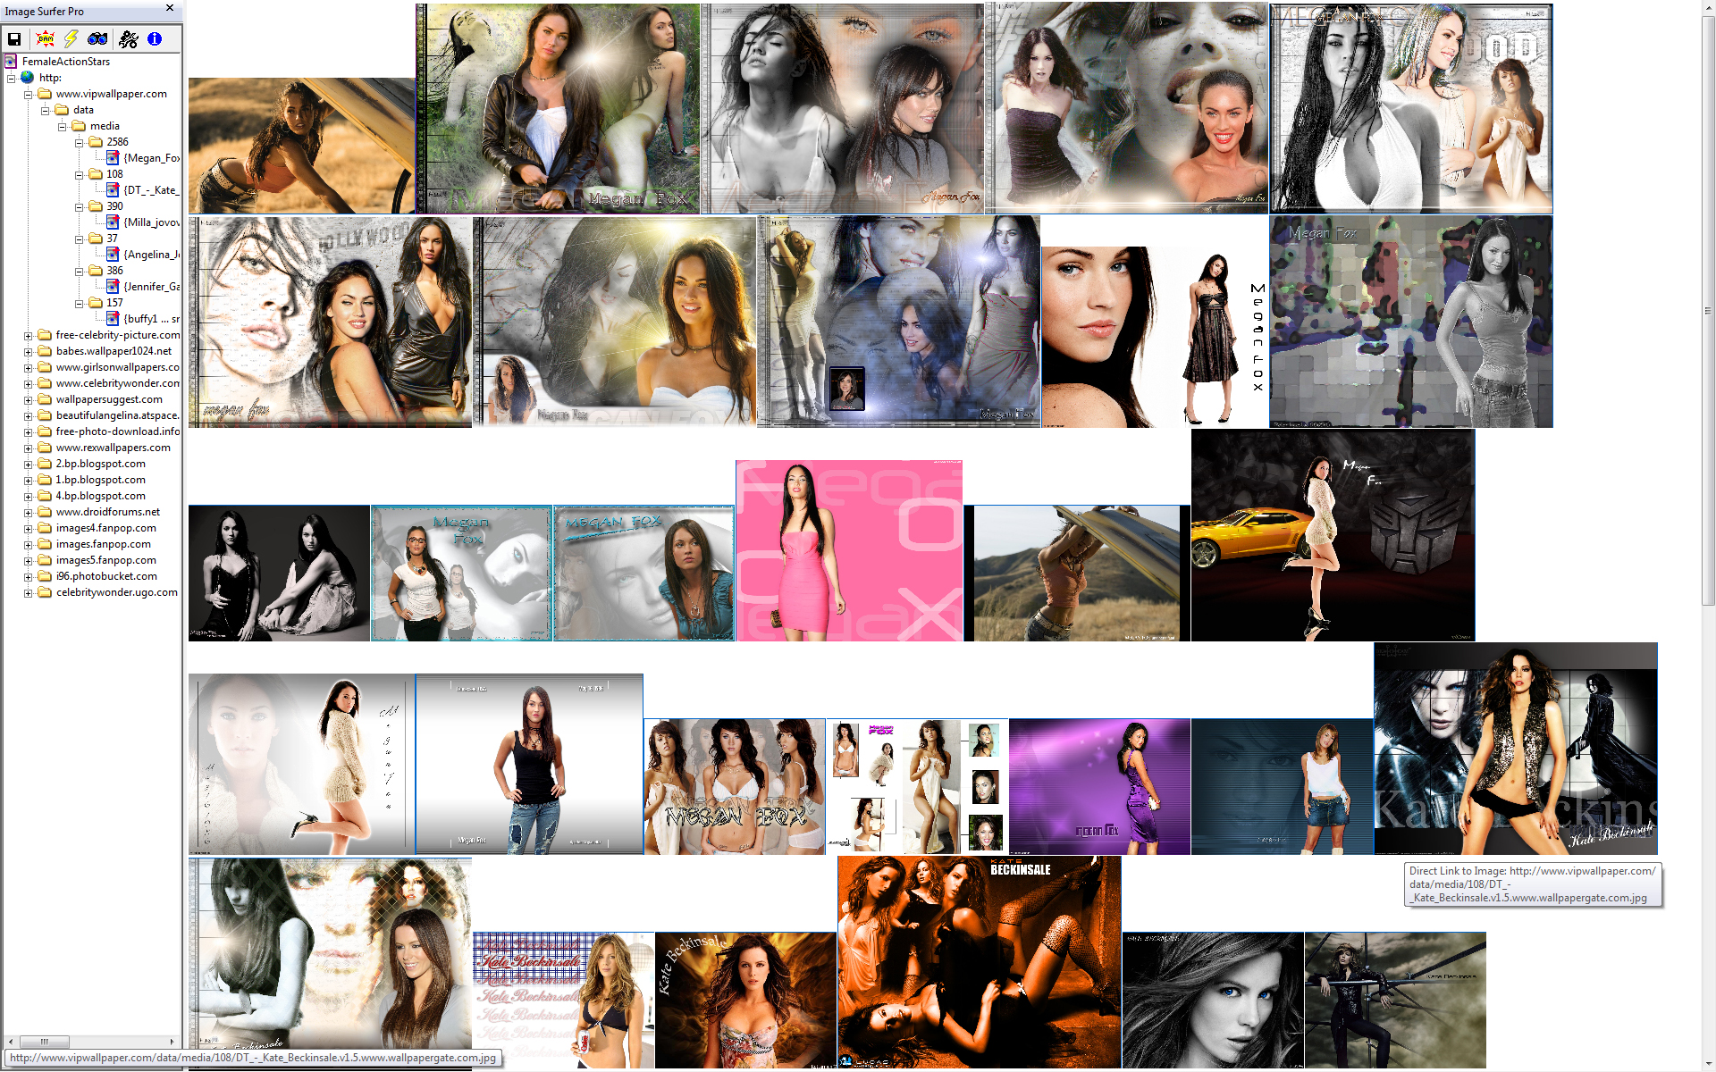
Task: Click the gallery scrollbar down arrow
Action: pyautogui.click(x=1708, y=1063)
